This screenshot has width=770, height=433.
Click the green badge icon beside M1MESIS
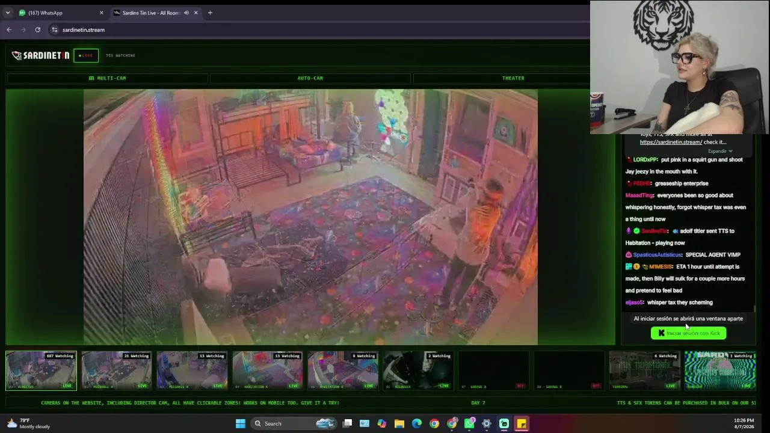pos(629,266)
